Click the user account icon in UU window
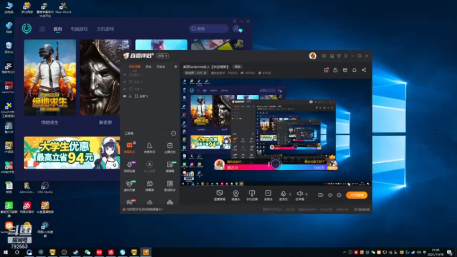The image size is (457, 257). point(236,29)
